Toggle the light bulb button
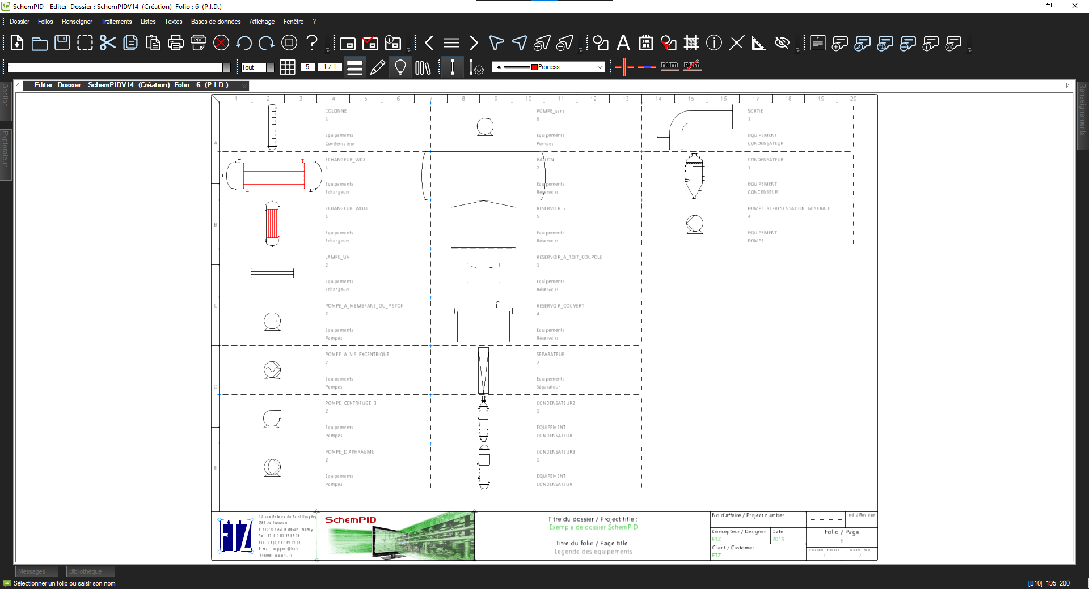Viewport: 1089px width, 589px height. tap(400, 67)
